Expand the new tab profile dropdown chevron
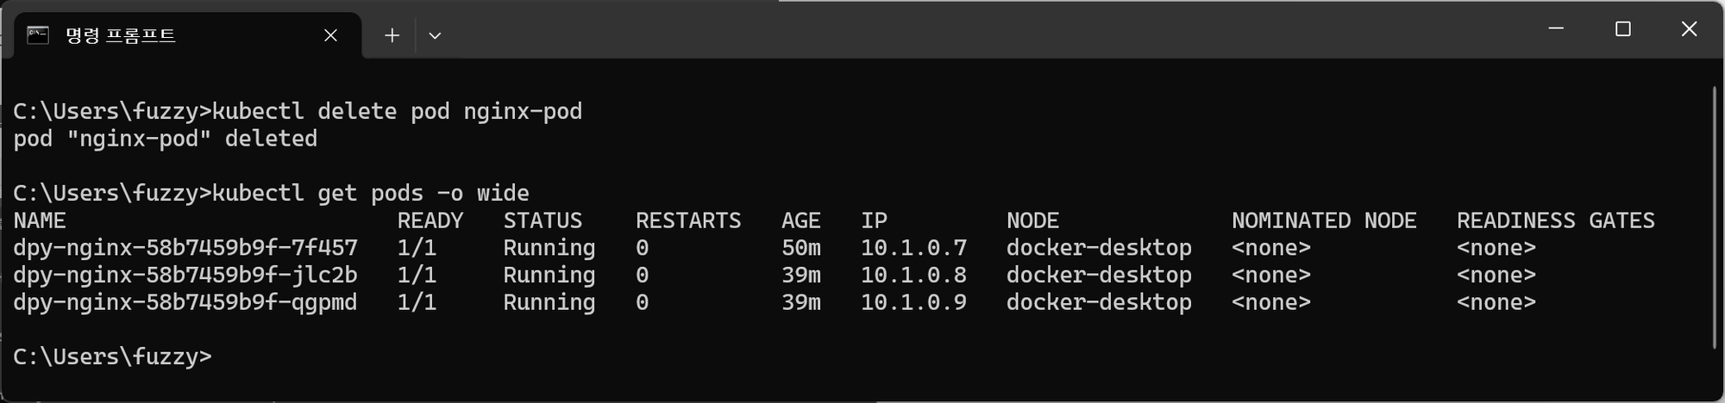Image resolution: width=1725 pixels, height=403 pixels. pyautogui.click(x=435, y=35)
